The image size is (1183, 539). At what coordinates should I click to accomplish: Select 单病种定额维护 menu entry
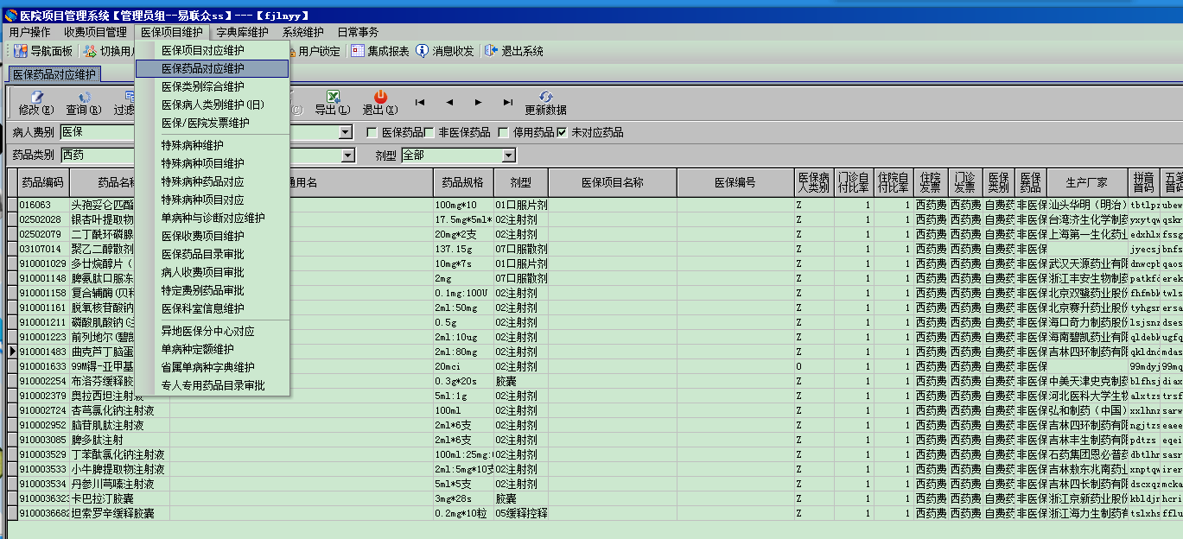pos(213,349)
